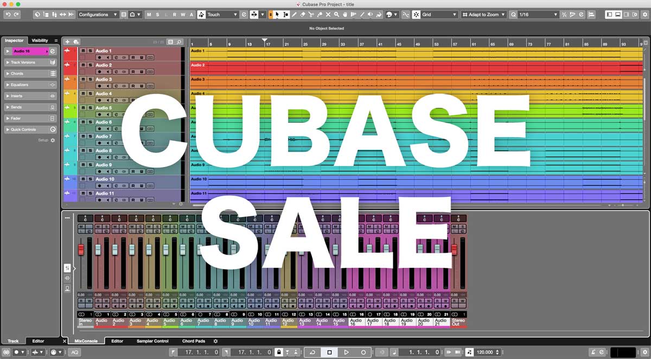Click the Stereo In channel fader handle
The image size is (651, 359).
tap(81, 249)
